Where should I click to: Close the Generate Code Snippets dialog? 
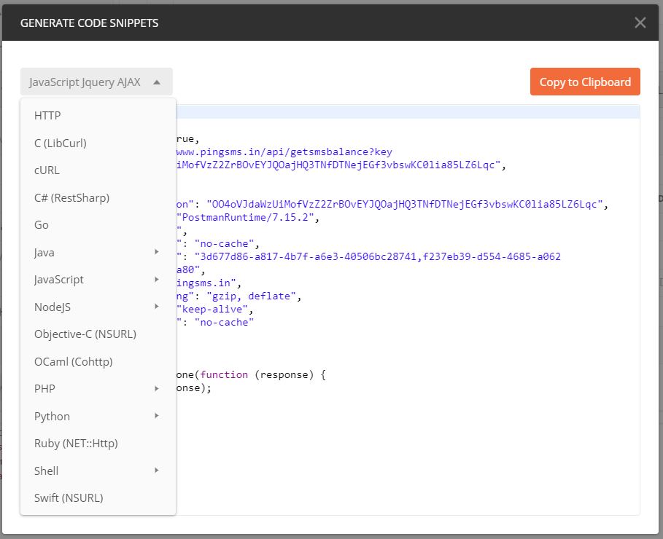(640, 23)
